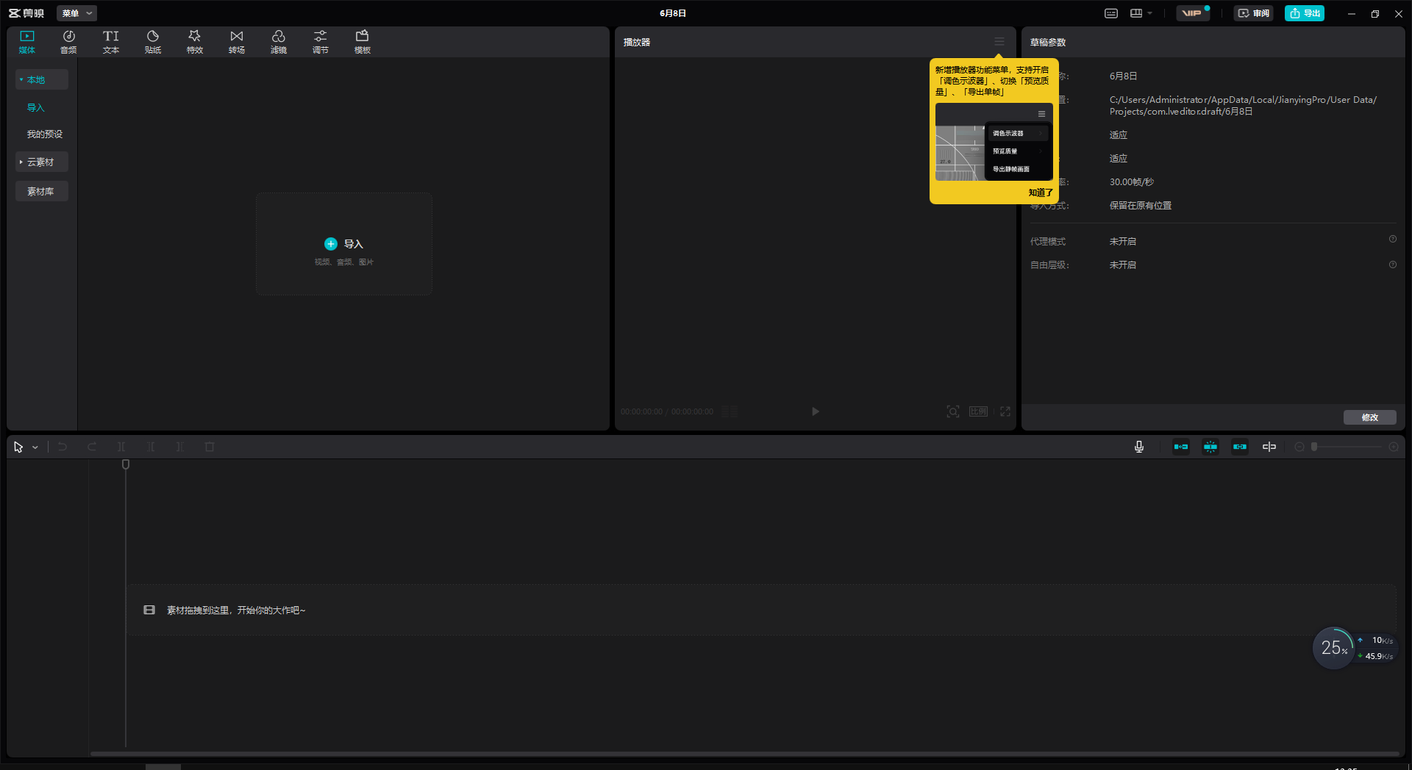Click the project title 6月8日
The width and height of the screenshot is (1412, 770).
[x=673, y=13]
